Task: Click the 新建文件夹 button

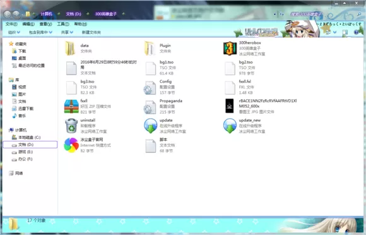Action: tap(91, 32)
